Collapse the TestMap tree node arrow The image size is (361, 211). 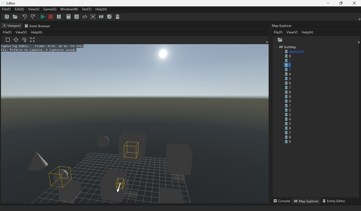[276, 47]
